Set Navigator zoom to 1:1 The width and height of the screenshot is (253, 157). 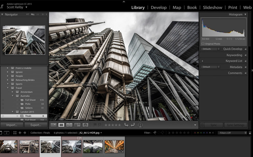[38, 14]
